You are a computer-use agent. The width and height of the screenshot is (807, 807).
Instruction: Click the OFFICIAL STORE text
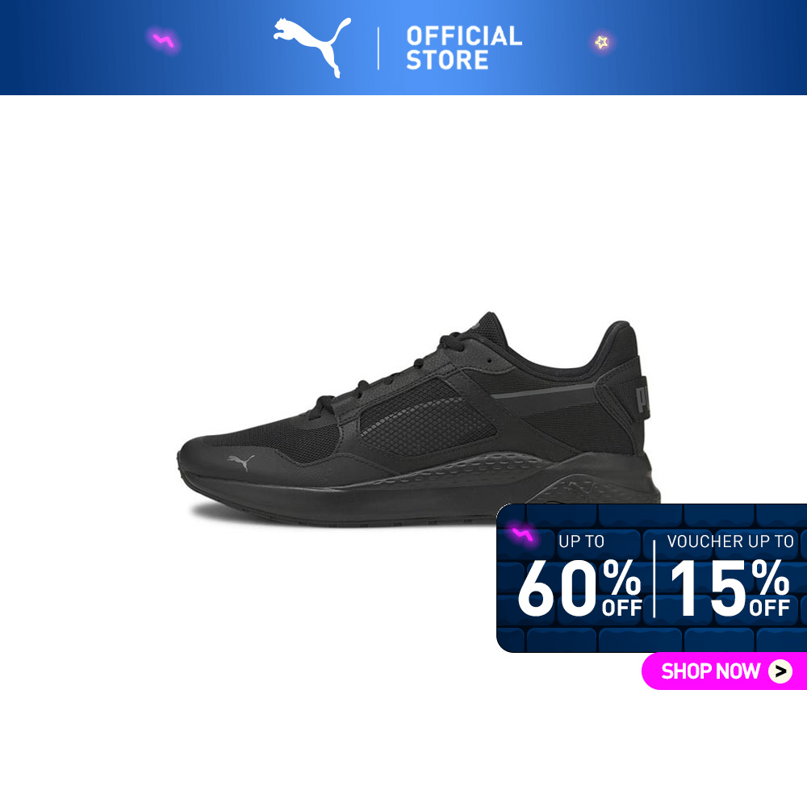pyautogui.click(x=464, y=48)
